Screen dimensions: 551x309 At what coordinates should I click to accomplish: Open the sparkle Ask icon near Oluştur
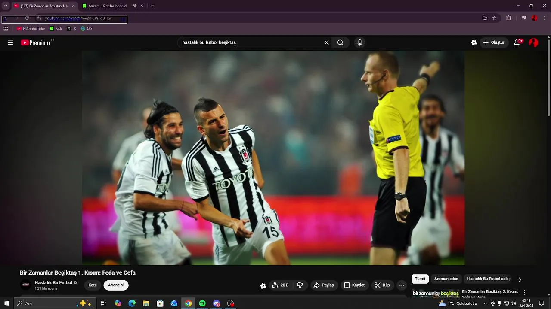[x=474, y=42]
